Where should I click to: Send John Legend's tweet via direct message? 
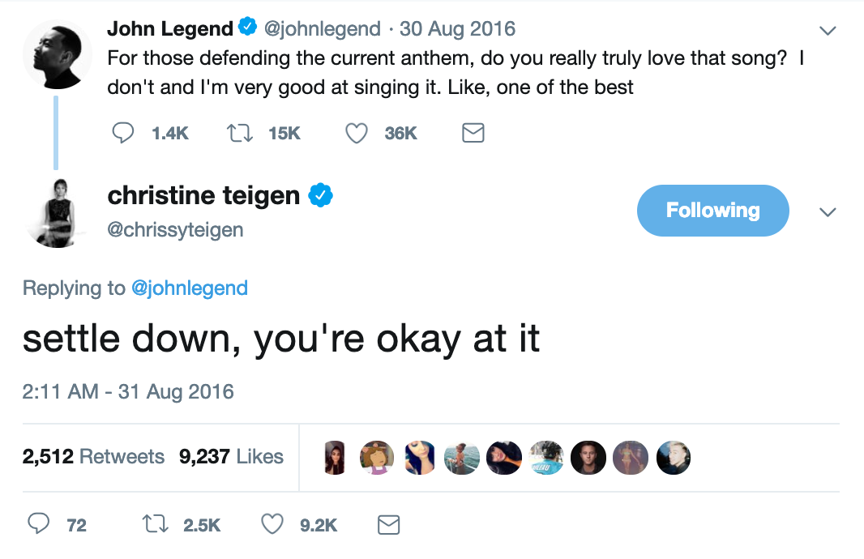(473, 133)
